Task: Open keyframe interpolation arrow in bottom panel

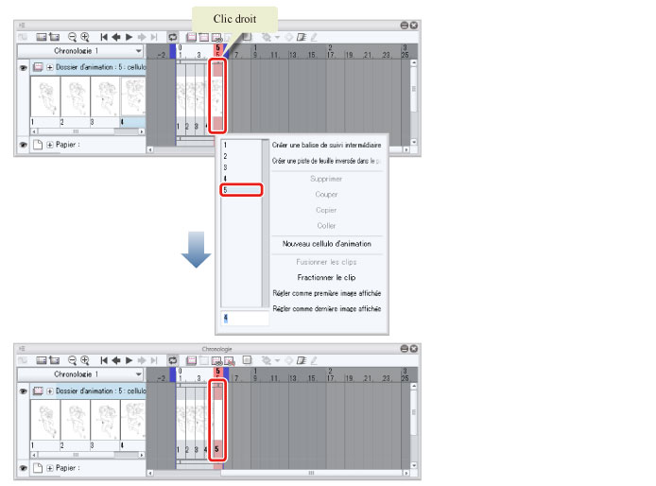Action: (x=277, y=360)
